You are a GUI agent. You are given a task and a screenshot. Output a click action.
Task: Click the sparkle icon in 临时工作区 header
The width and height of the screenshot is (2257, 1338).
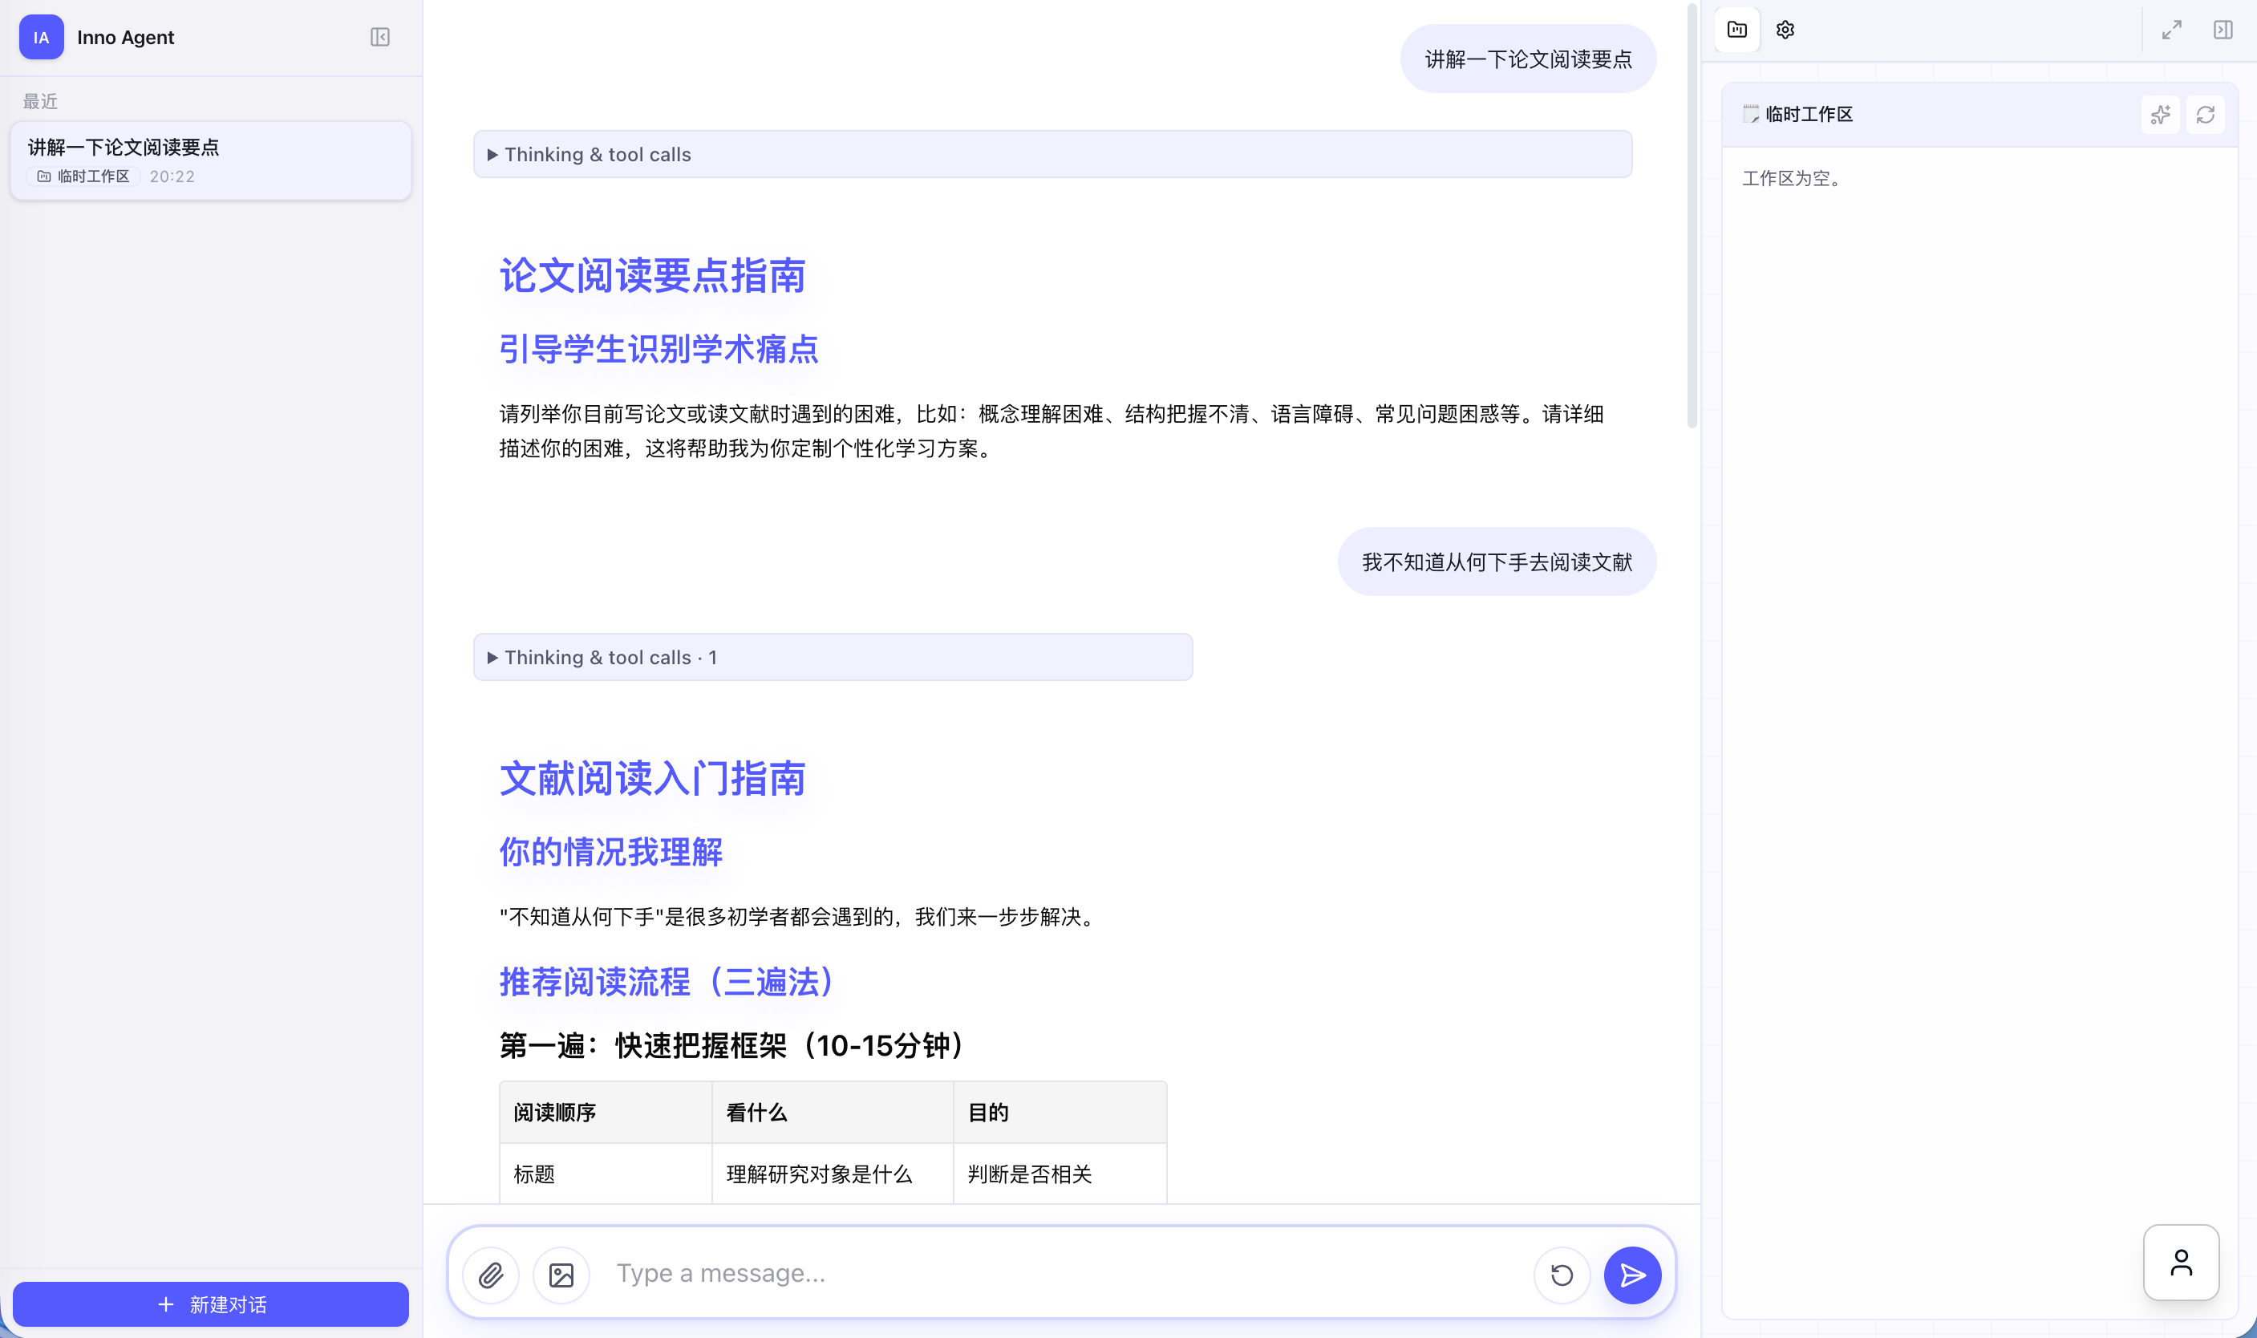tap(2160, 115)
